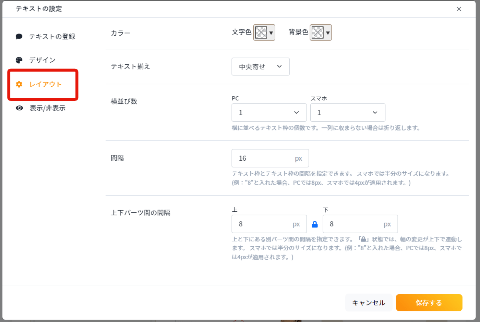This screenshot has width=480, height=322.
Task: Click the 上 spacing input field
Action: pos(269,224)
